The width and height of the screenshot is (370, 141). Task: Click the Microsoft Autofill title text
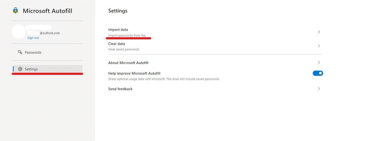[47, 11]
